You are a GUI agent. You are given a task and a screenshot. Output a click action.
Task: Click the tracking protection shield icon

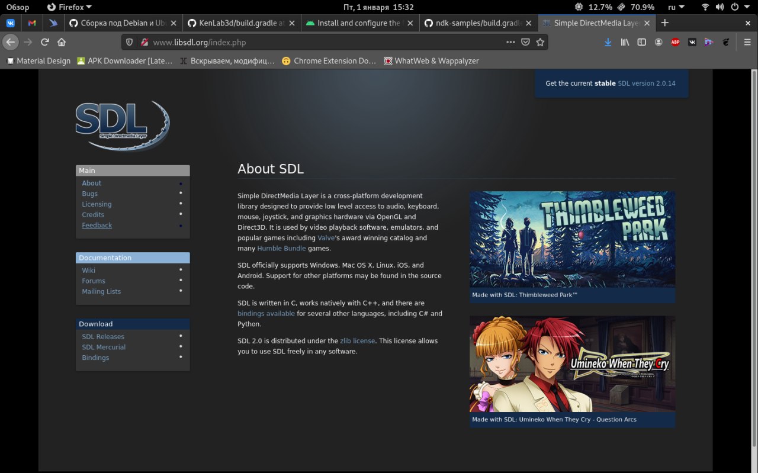[x=130, y=42]
